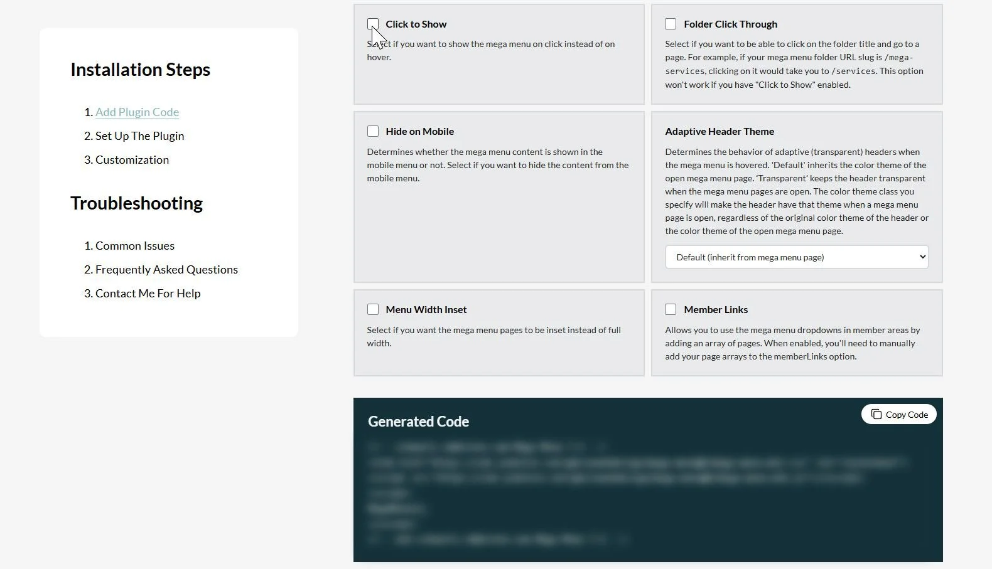Click the Hide on Mobile label

pyautogui.click(x=419, y=131)
